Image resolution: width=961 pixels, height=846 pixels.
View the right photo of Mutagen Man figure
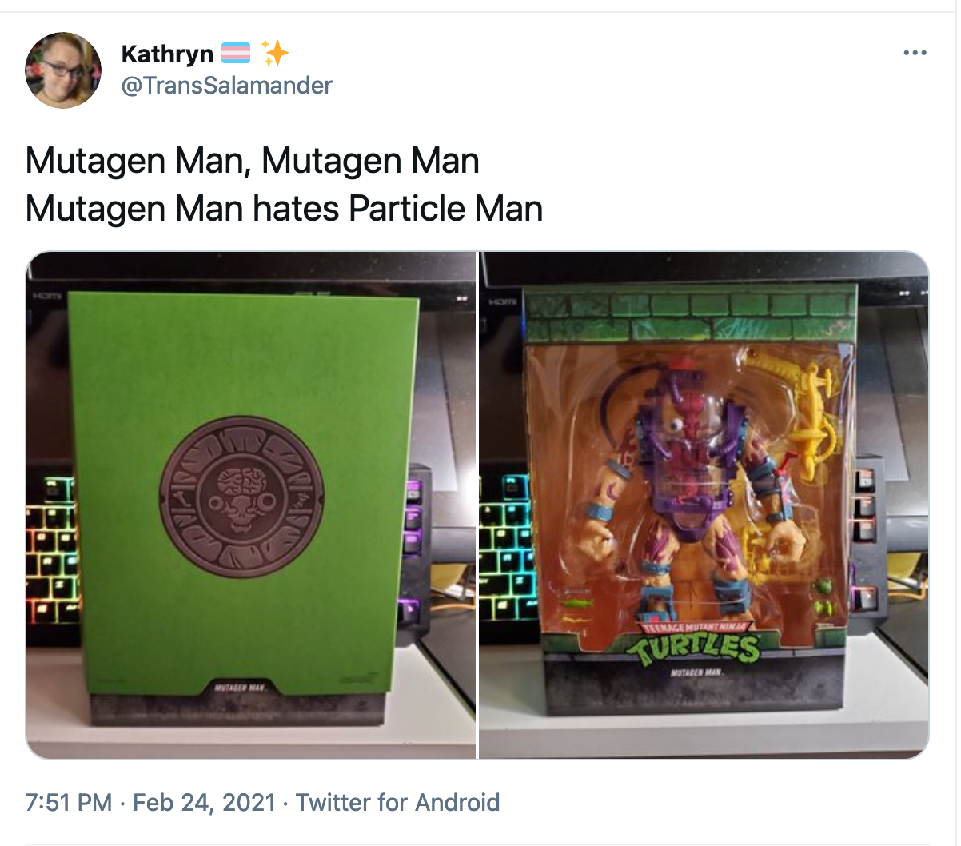[x=704, y=505]
